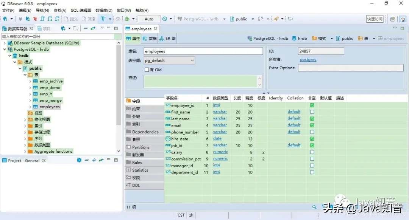Toggle not-null checkbox for first_name

coord(312,112)
